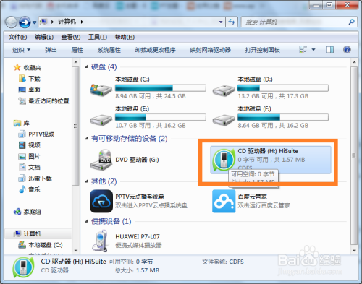Click the computer icon in address bar
Screen dimensions: 362x284
[x=43, y=22]
